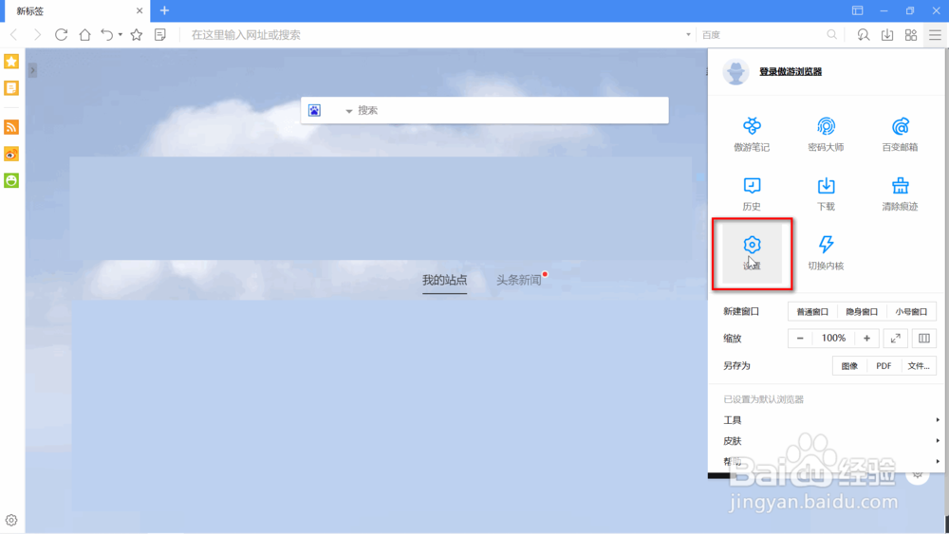
Task: Open 百变邮箱 mailbox
Action: [900, 135]
